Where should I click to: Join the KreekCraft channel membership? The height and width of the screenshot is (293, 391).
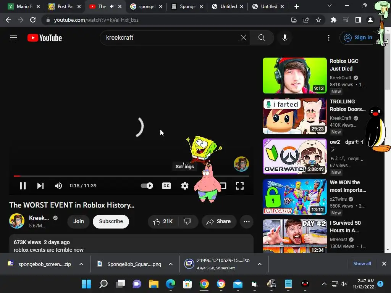click(79, 222)
